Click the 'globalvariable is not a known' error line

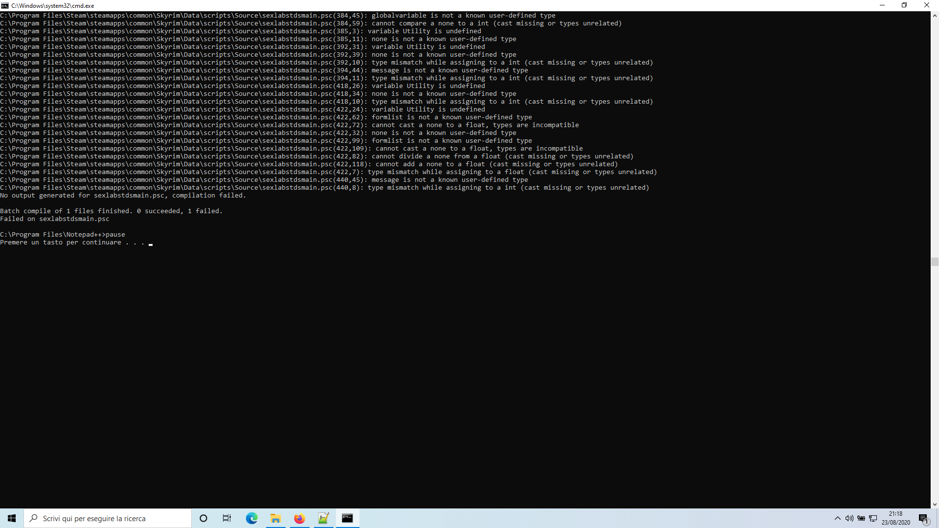(278, 16)
